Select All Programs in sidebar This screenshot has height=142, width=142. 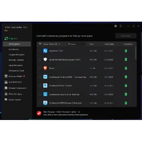tap(17, 44)
